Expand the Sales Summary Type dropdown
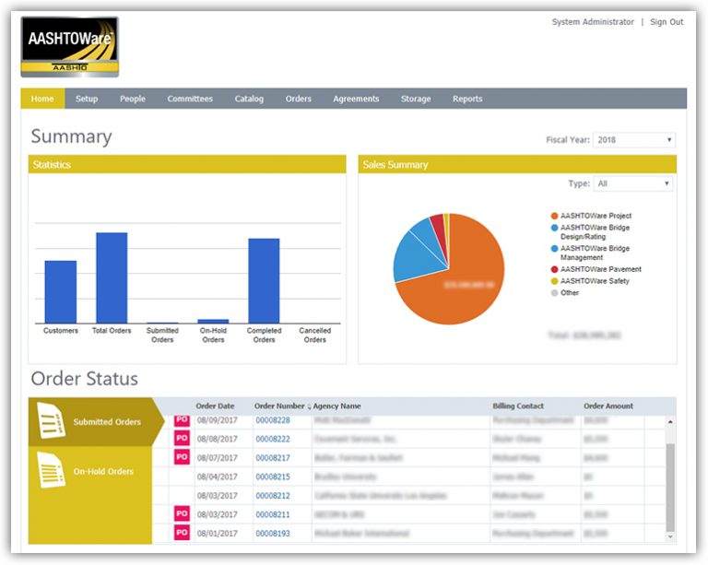 click(x=632, y=183)
